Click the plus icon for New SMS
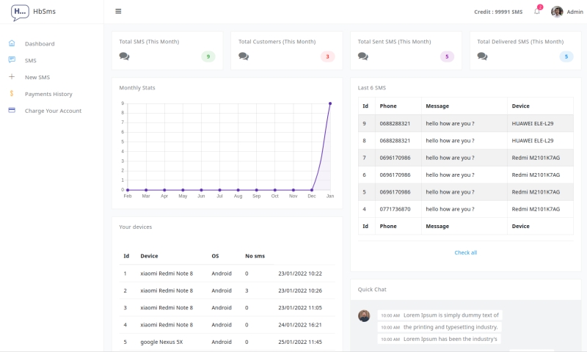Screen dimensions: 587x352 pos(12,77)
